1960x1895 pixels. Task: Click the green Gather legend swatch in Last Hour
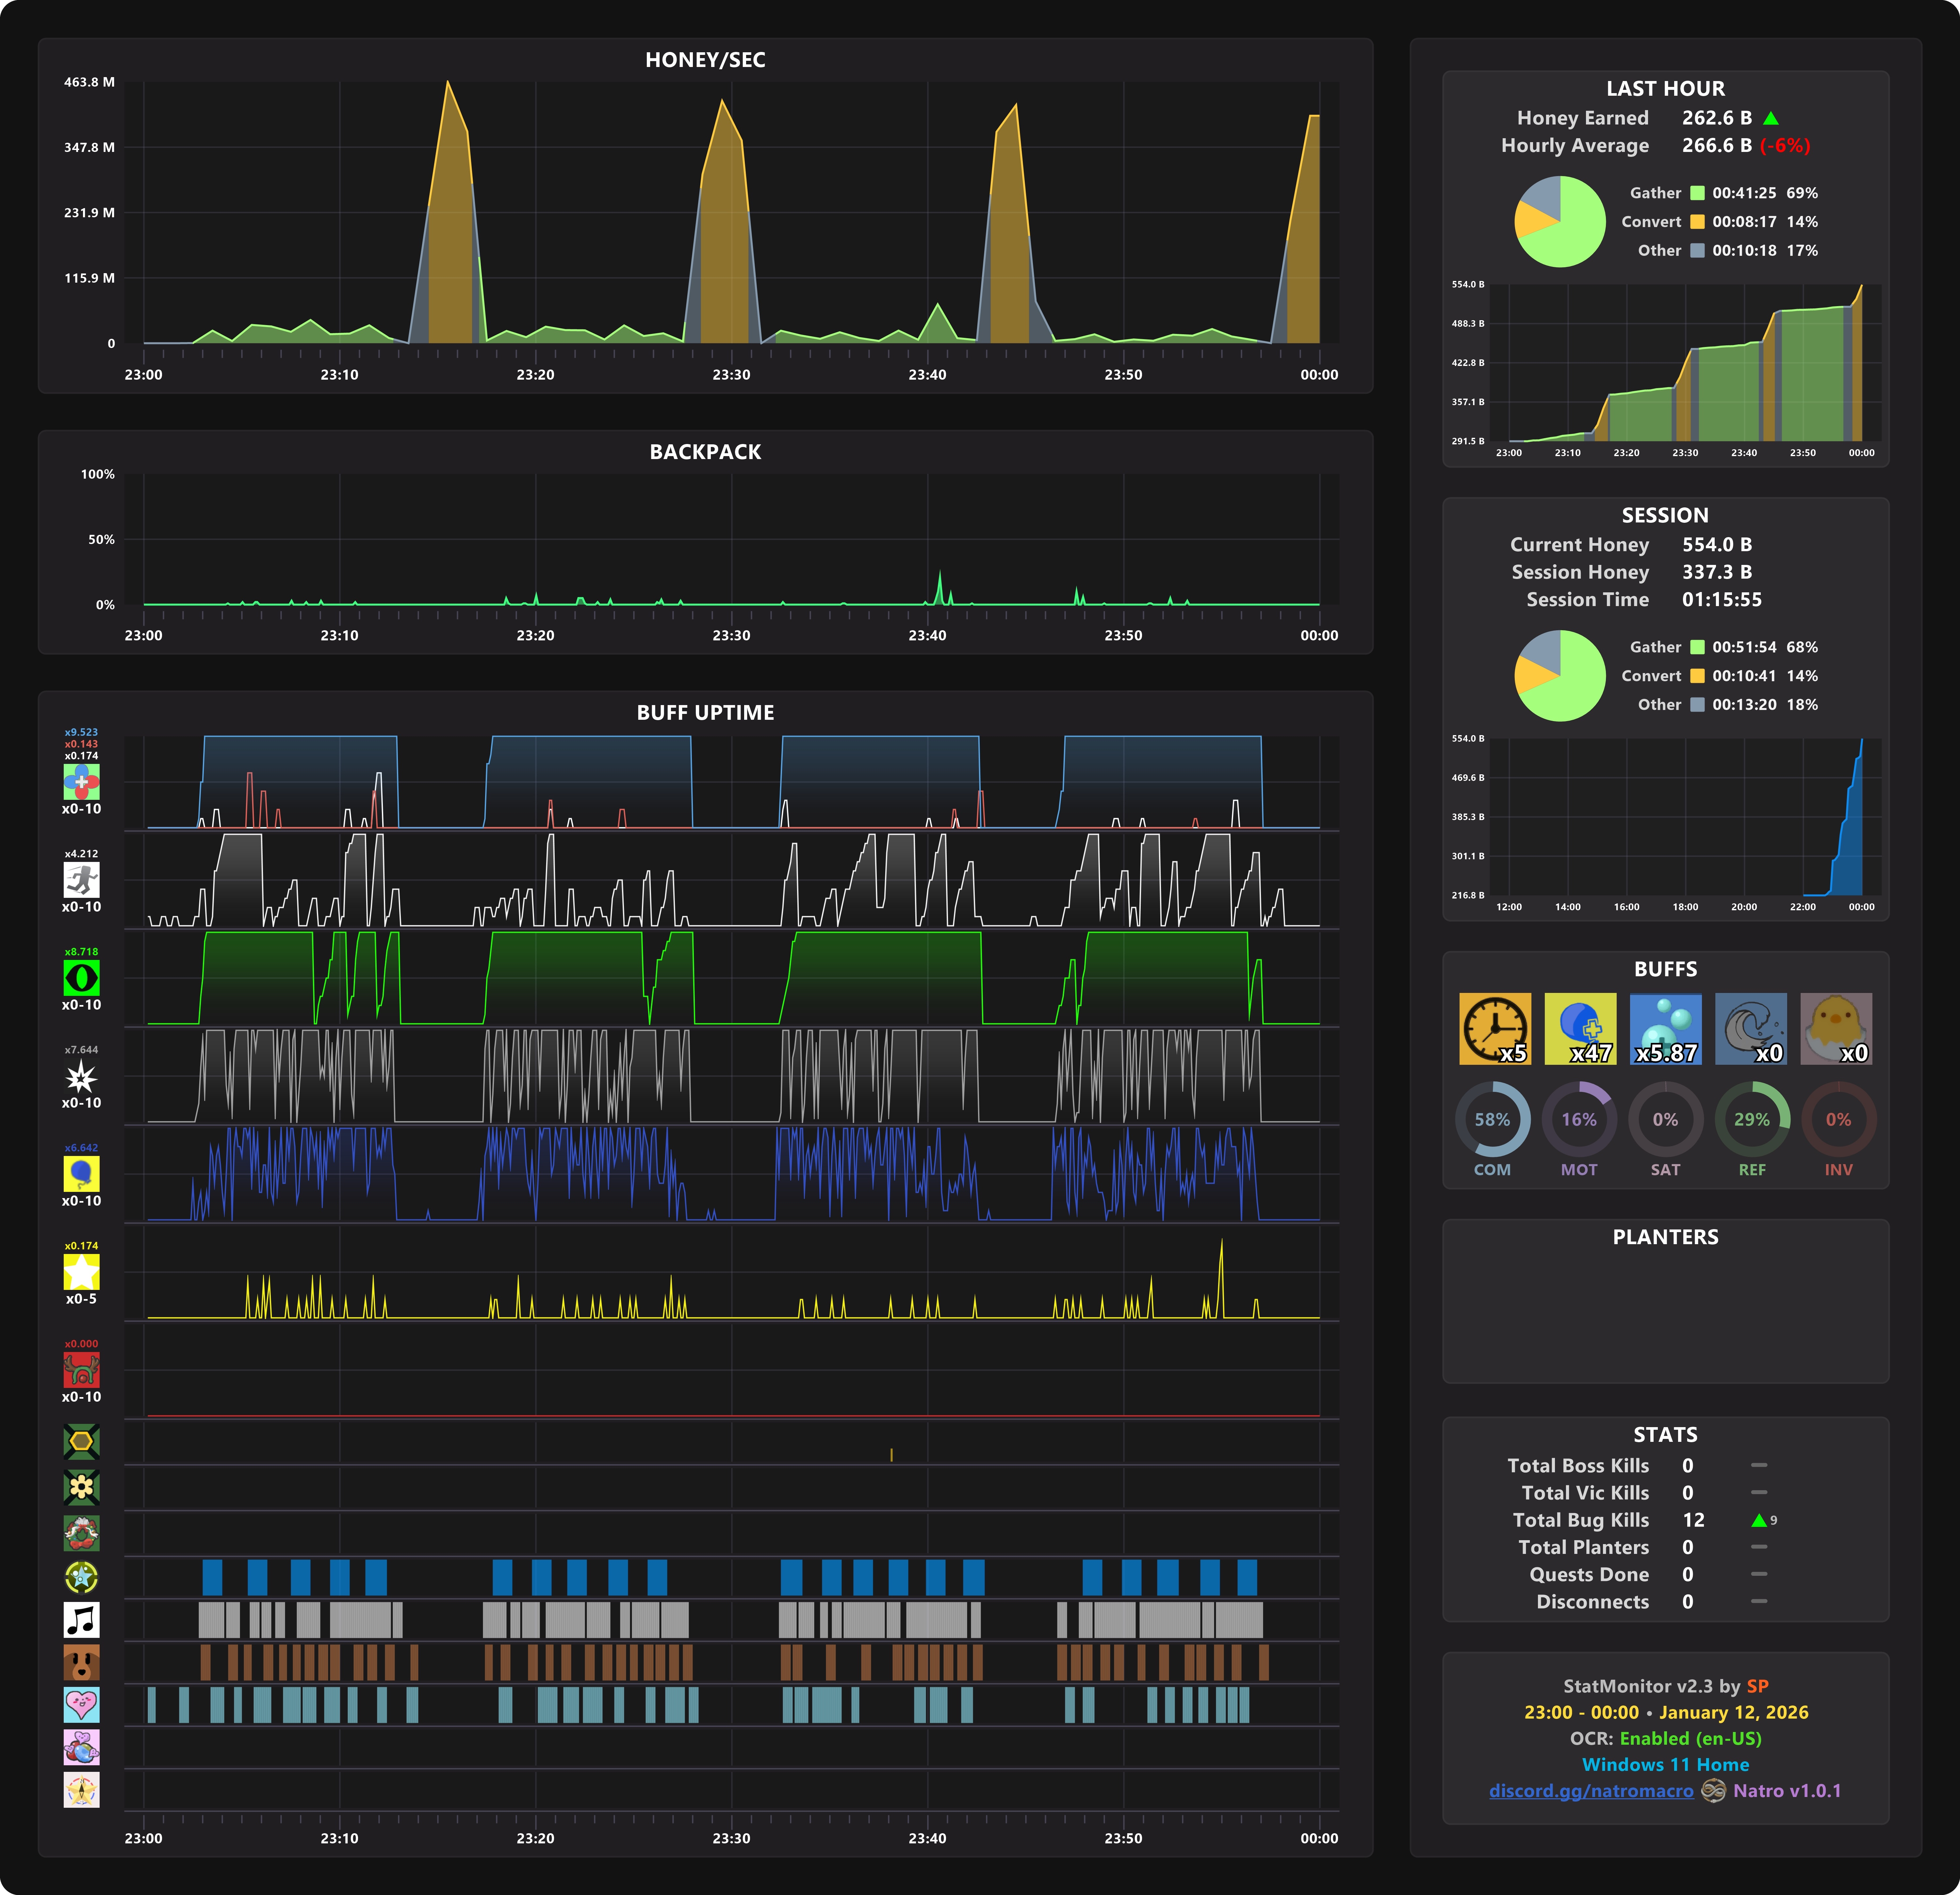(x=1697, y=193)
